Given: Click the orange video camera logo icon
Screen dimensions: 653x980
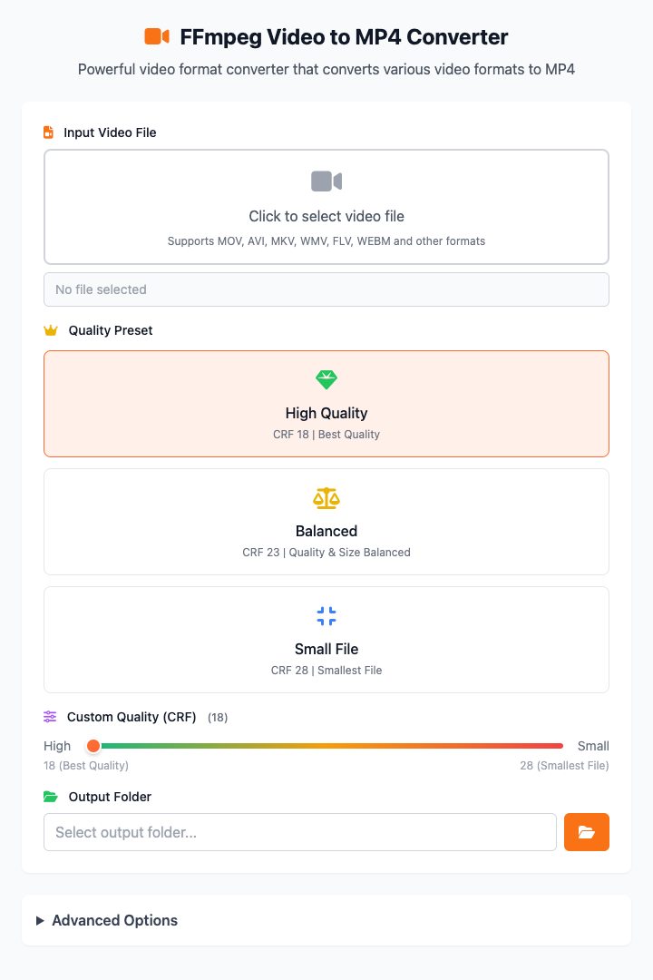Looking at the screenshot, I should tap(157, 36).
